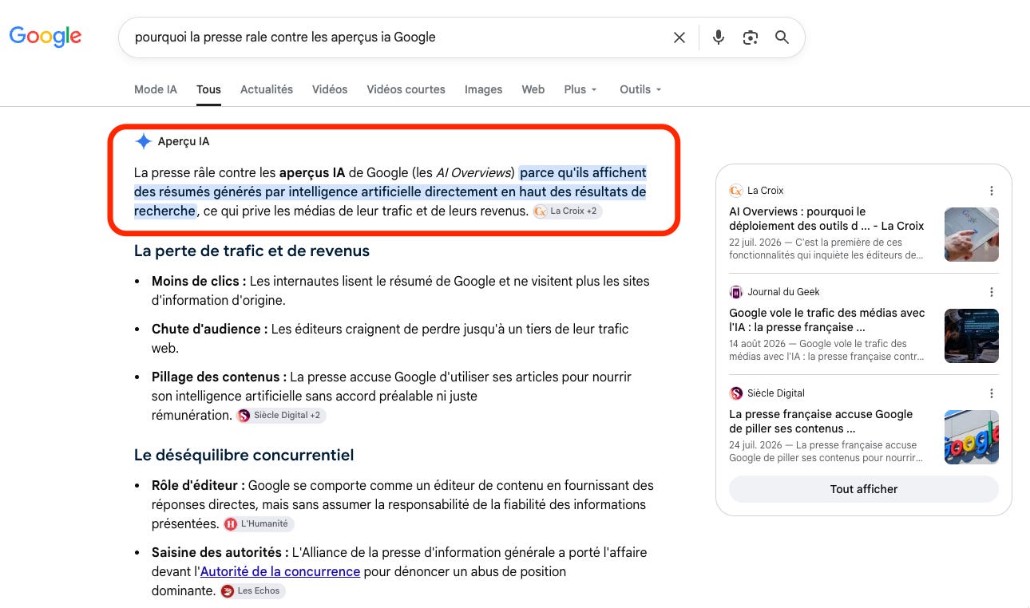Click the Pillage des contenus bullet label
Screen dimensions: 1030x608
pos(219,377)
